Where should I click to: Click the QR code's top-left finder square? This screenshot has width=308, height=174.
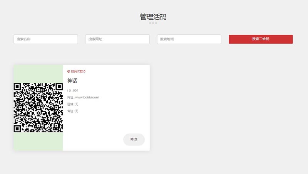[x=17, y=87]
